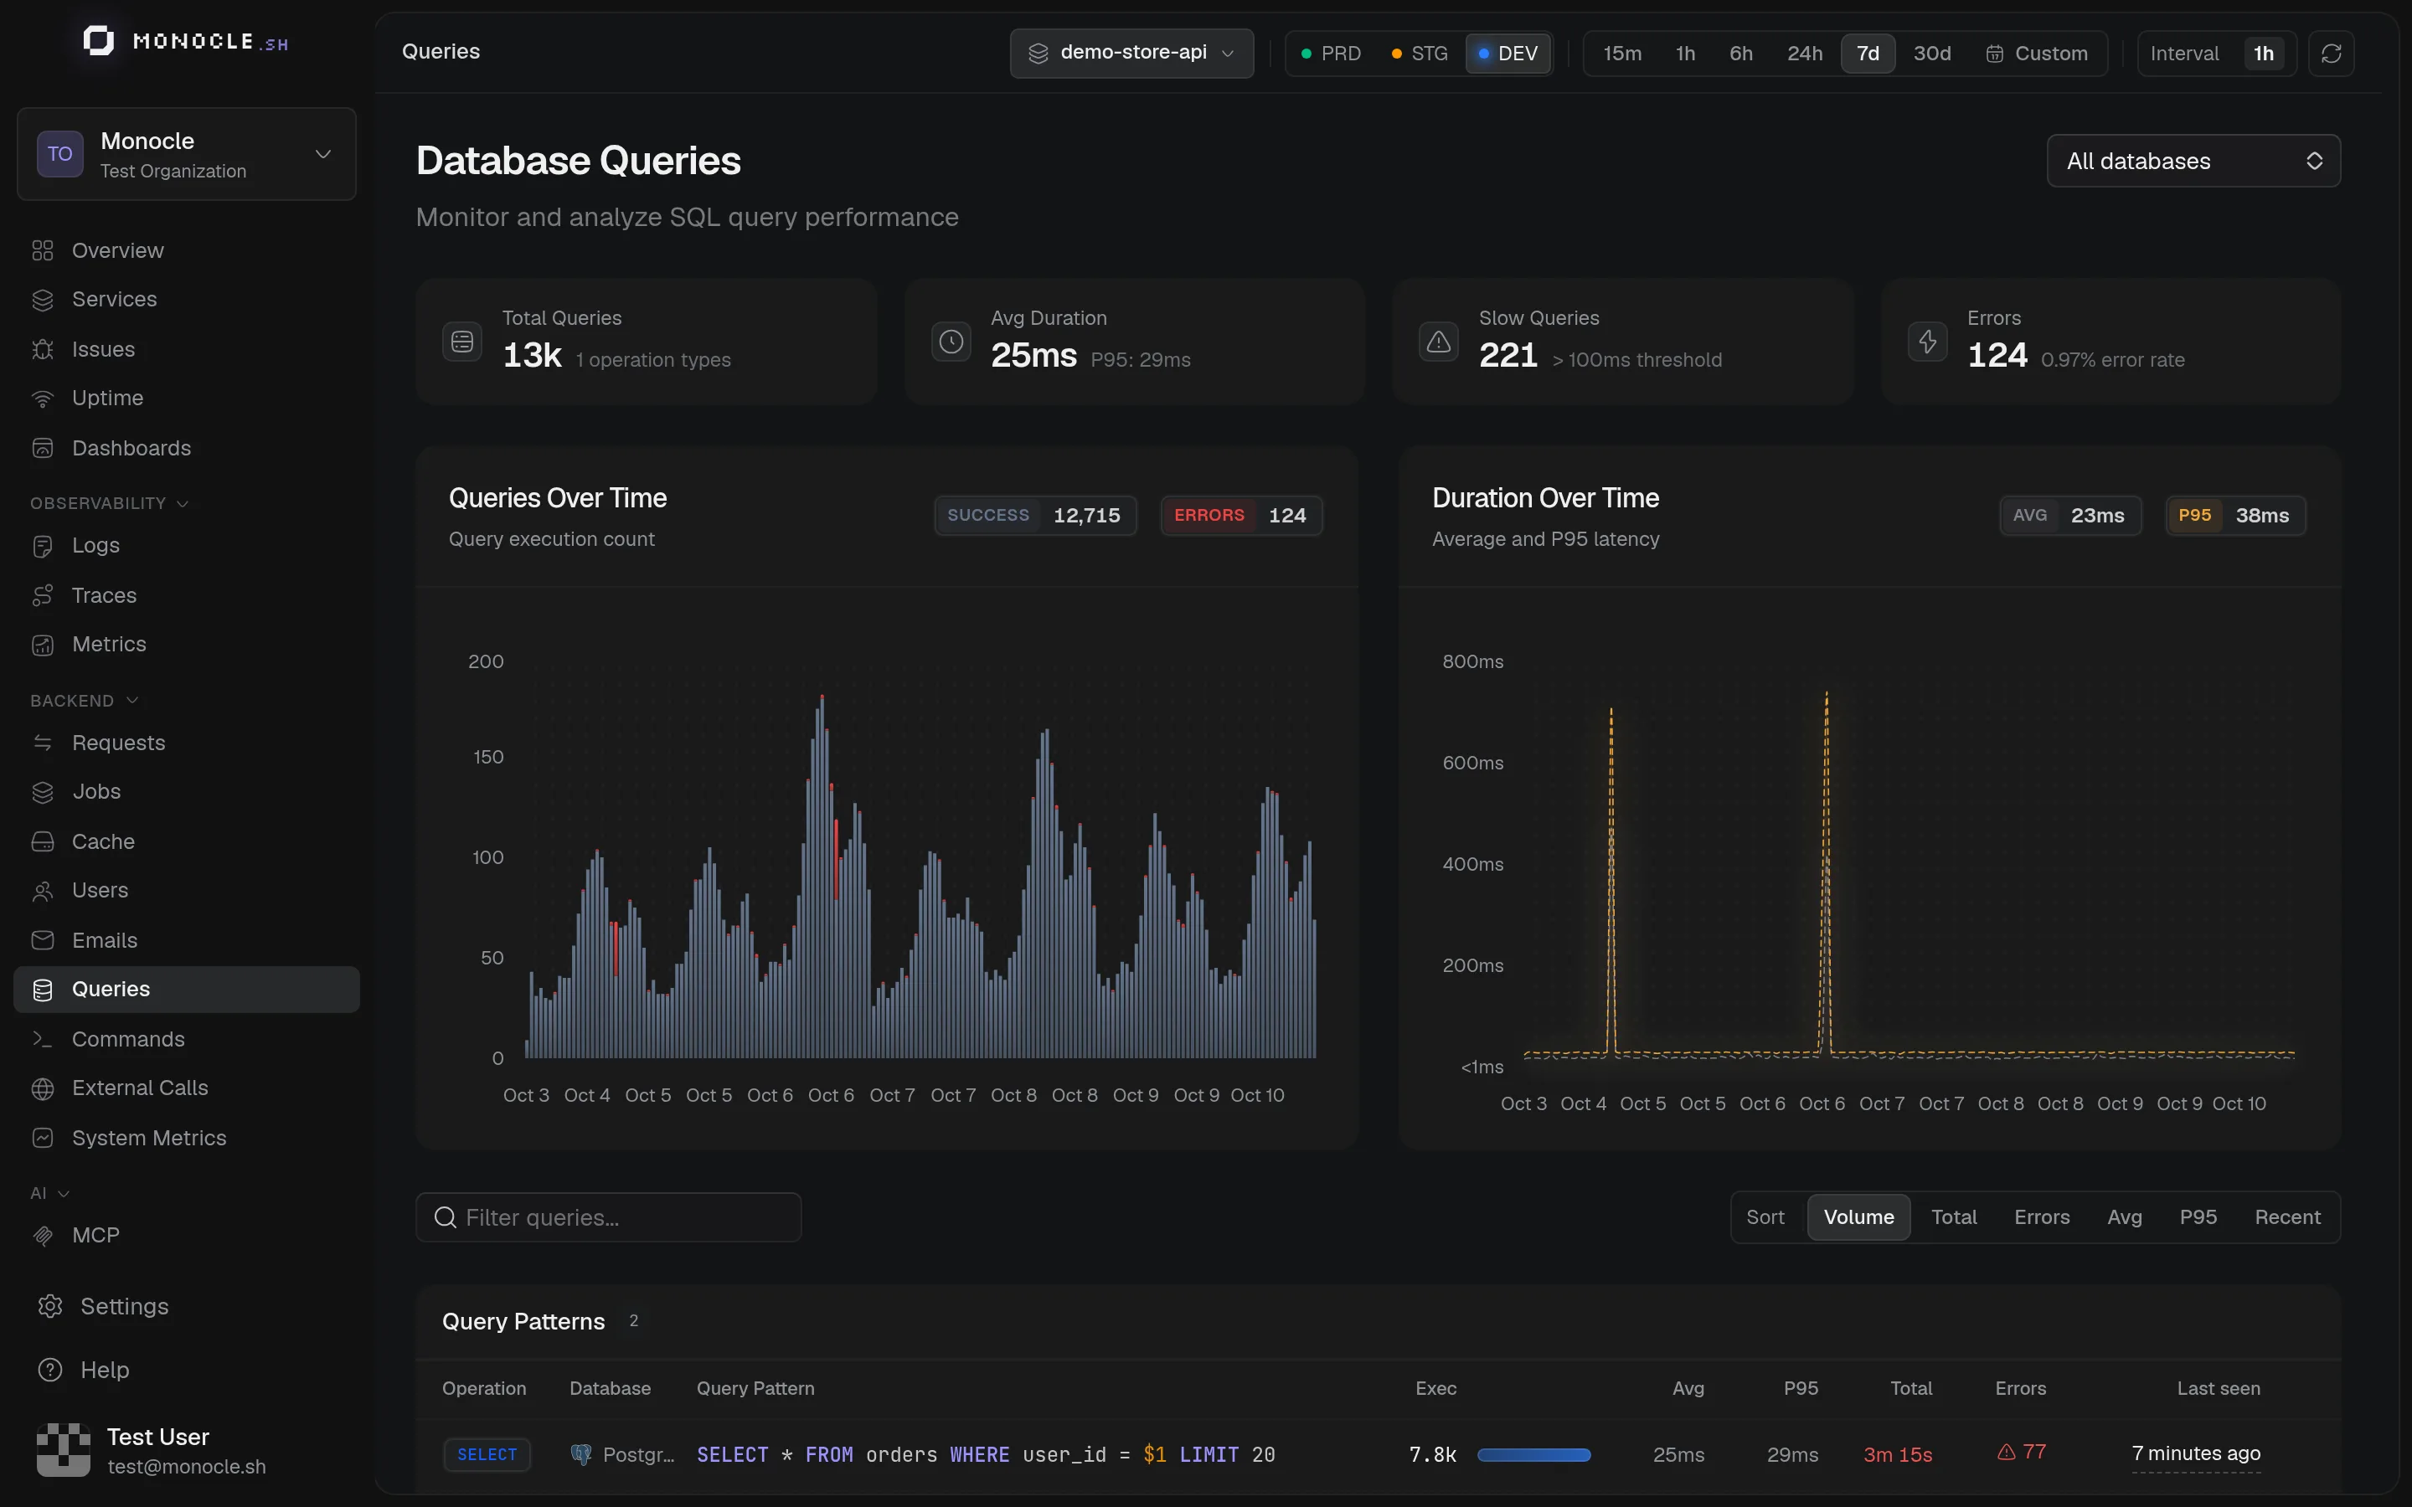The height and width of the screenshot is (1507, 2412).
Task: Click the Metrics icon in sidebar
Action: pos(42,645)
